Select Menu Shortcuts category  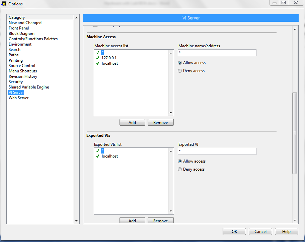(x=22, y=71)
